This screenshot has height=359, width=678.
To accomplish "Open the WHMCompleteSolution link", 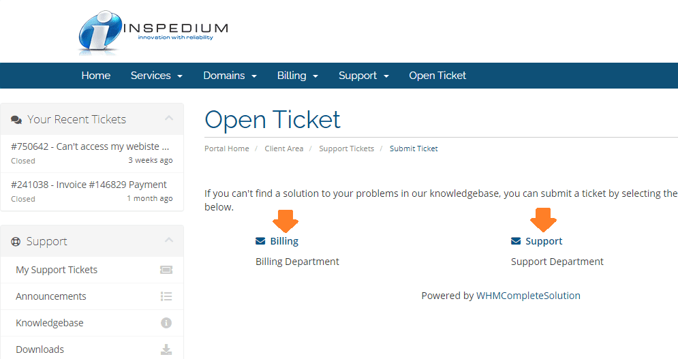I will 528,296.
